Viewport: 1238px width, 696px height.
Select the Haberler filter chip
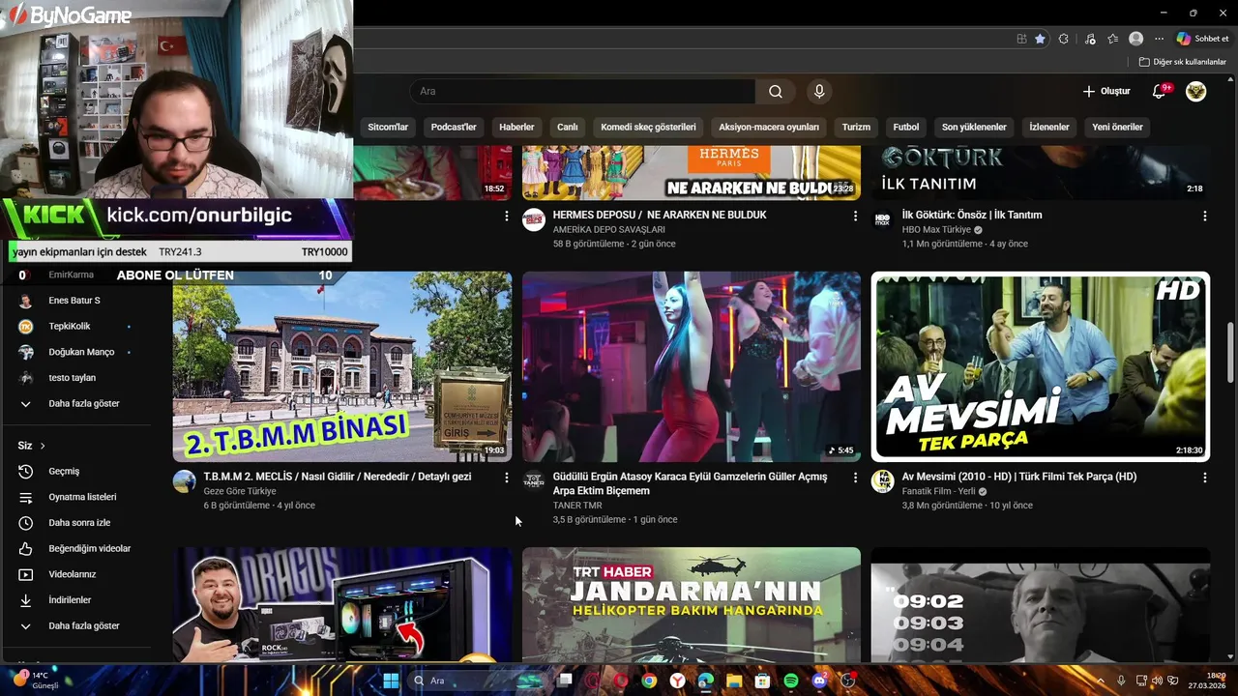[516, 127]
